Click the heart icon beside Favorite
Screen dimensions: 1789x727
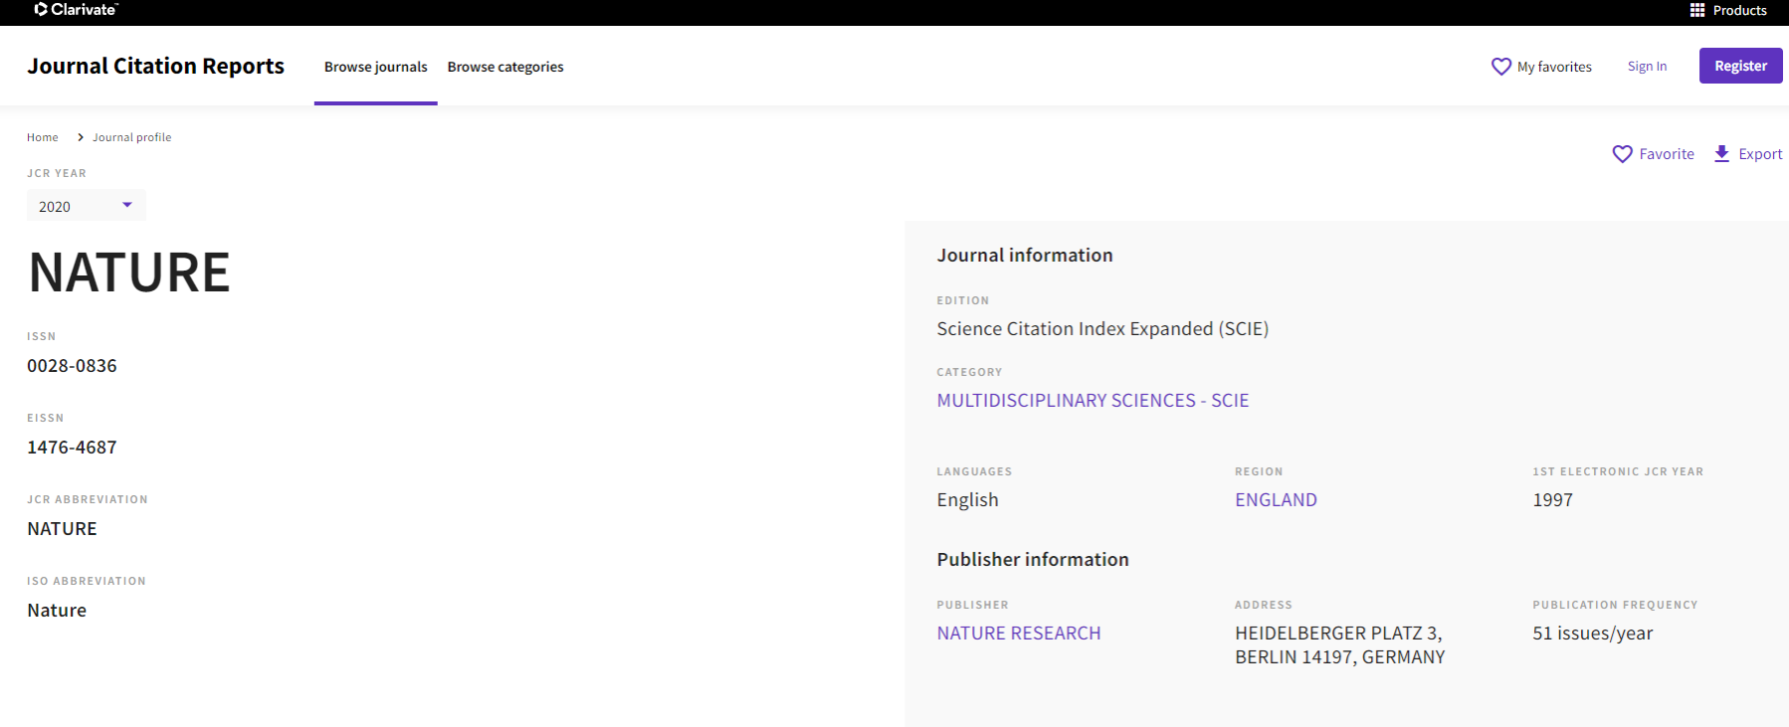coord(1622,154)
